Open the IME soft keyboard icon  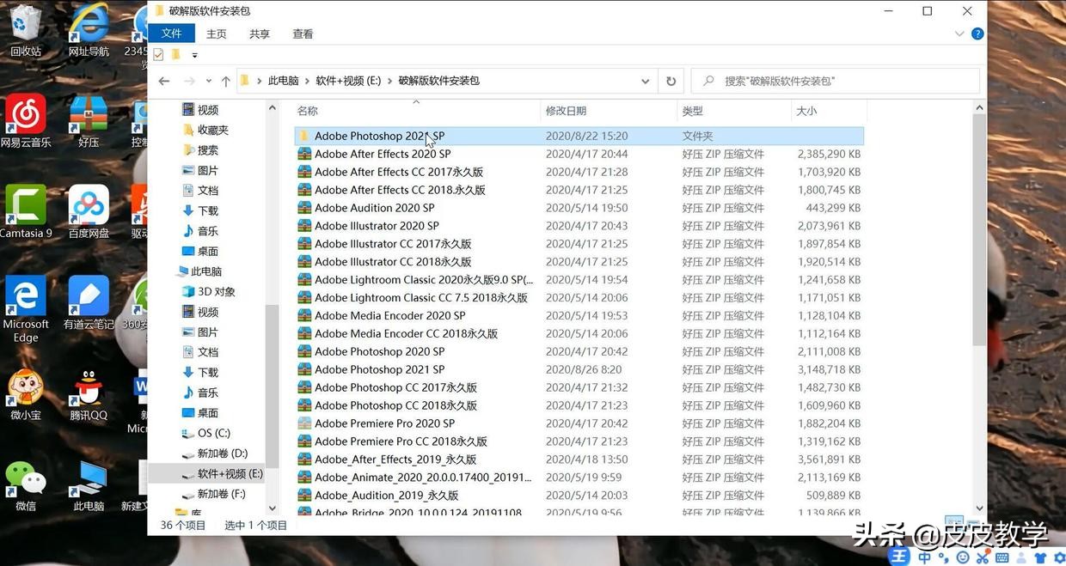point(1002,557)
